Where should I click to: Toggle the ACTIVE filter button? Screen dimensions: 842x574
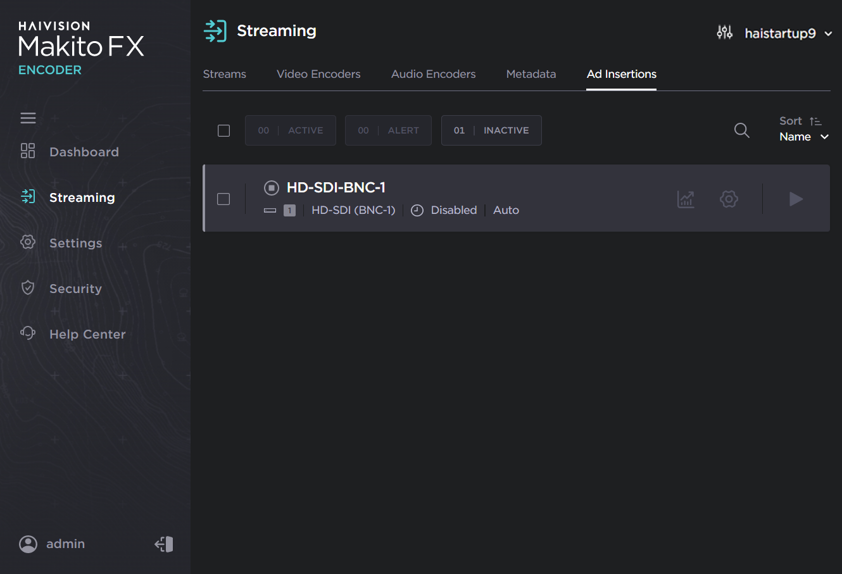tap(291, 130)
